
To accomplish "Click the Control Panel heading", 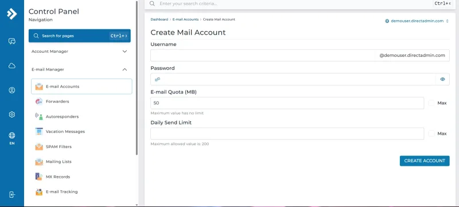I will (x=54, y=11).
